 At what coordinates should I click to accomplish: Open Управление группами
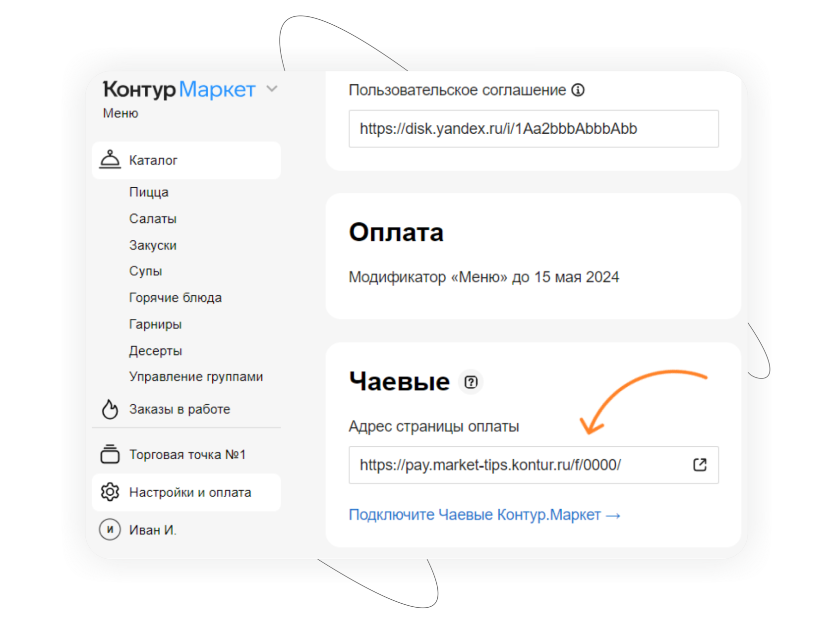pyautogui.click(x=196, y=376)
